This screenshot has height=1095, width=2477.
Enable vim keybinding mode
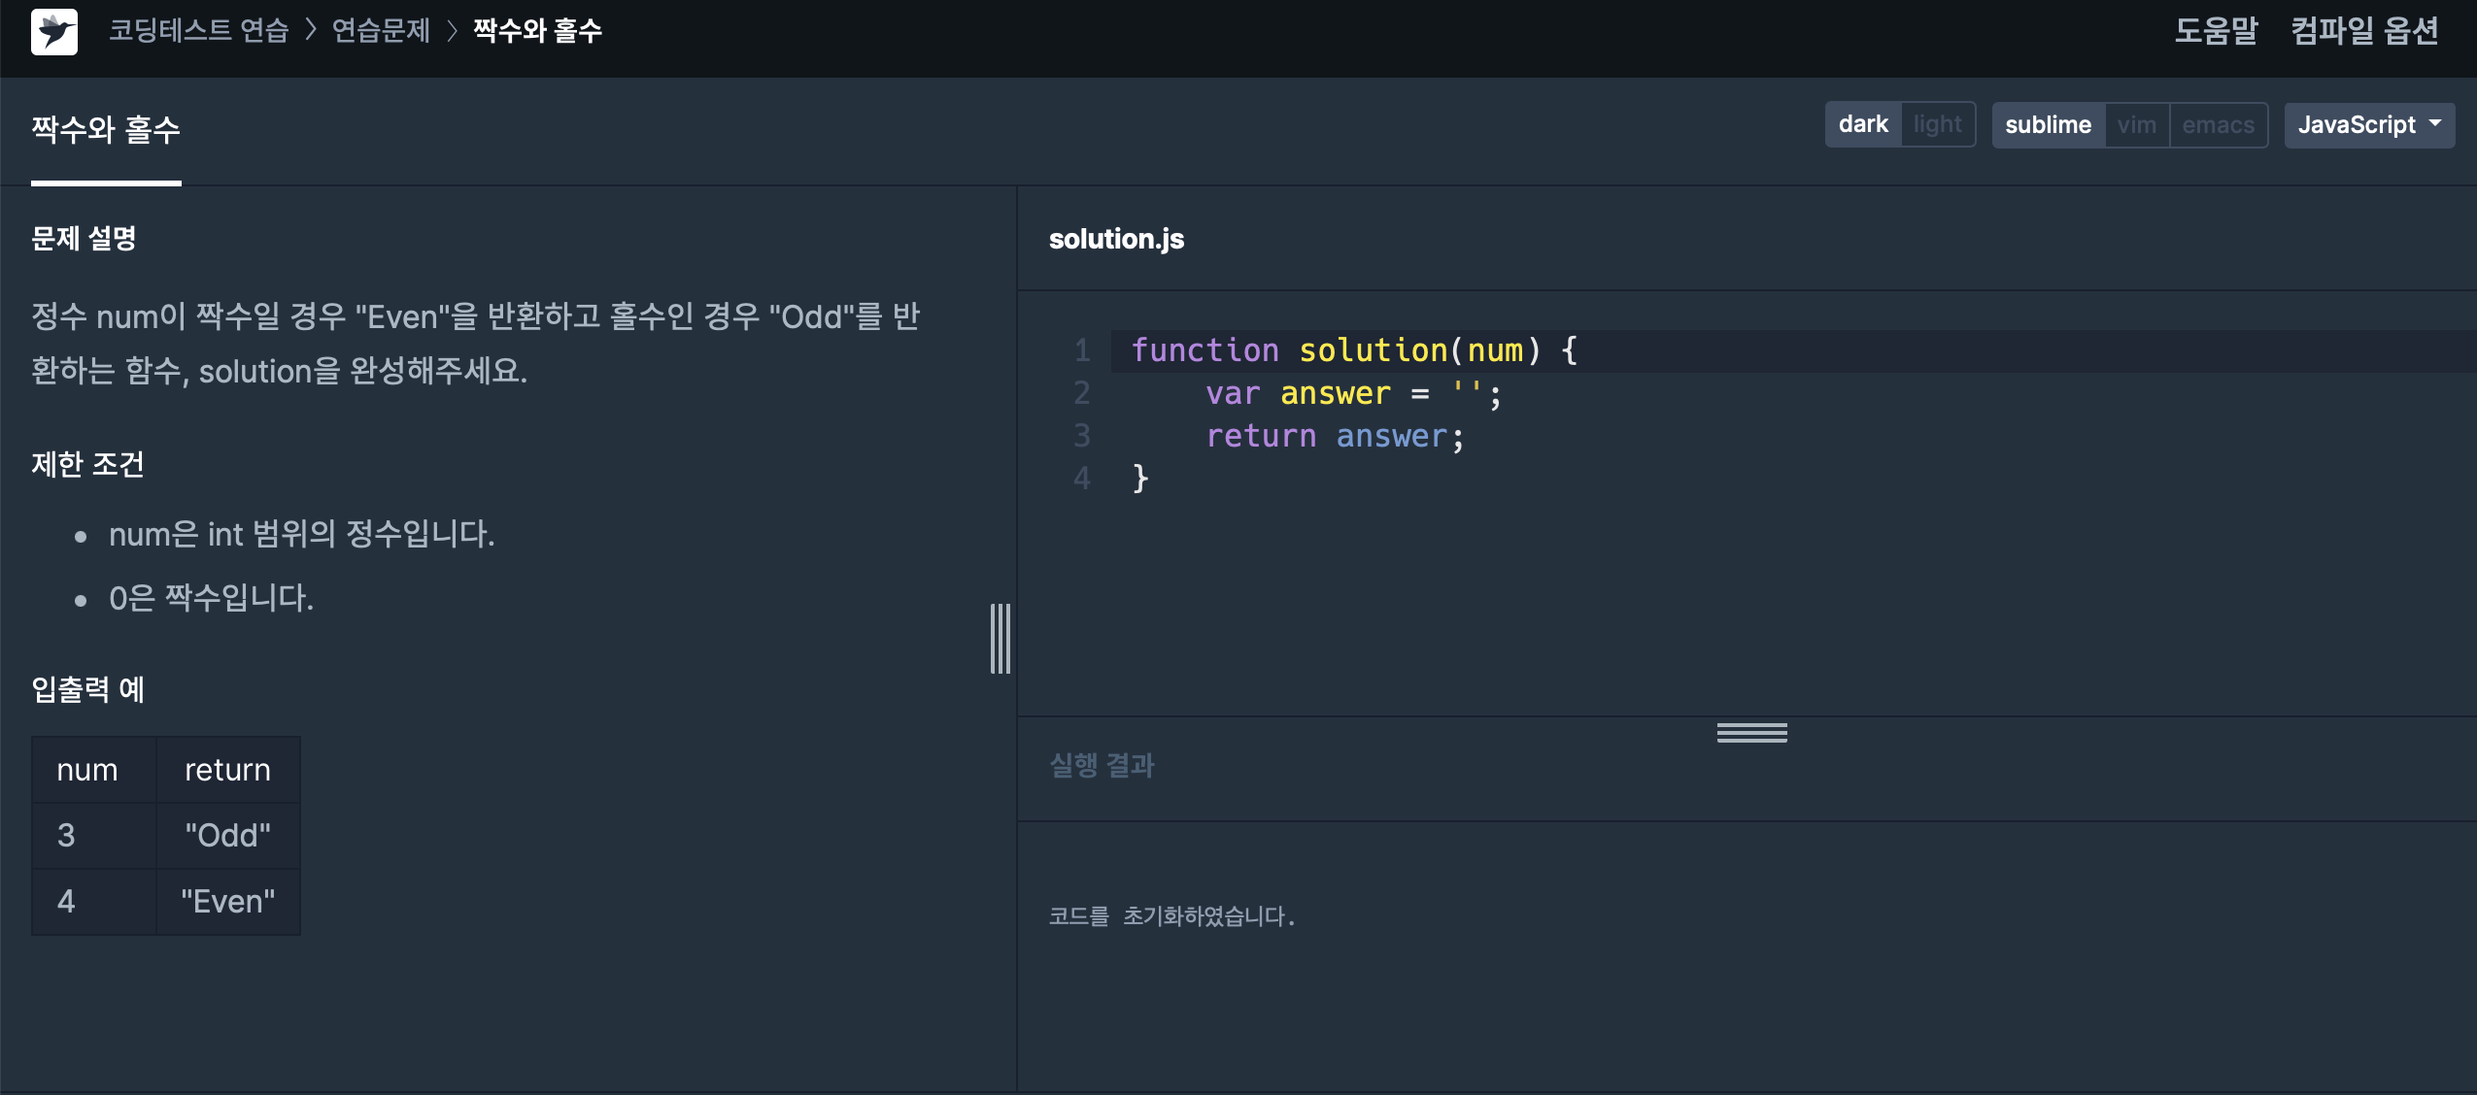point(2136,124)
